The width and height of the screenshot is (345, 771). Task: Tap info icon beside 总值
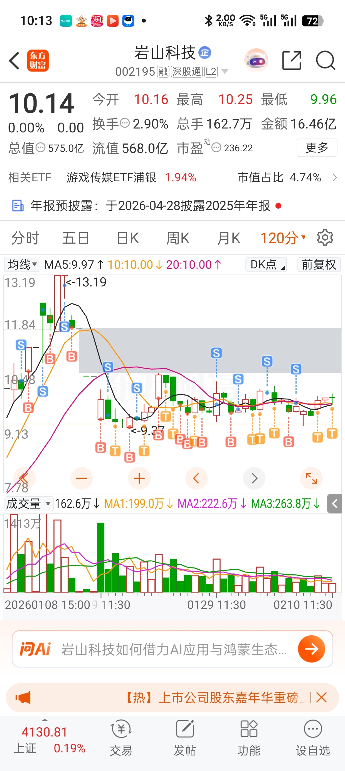click(x=40, y=147)
